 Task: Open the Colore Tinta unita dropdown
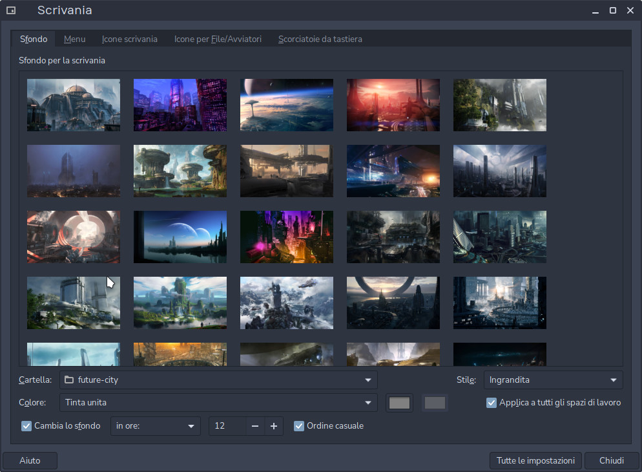tap(218, 403)
